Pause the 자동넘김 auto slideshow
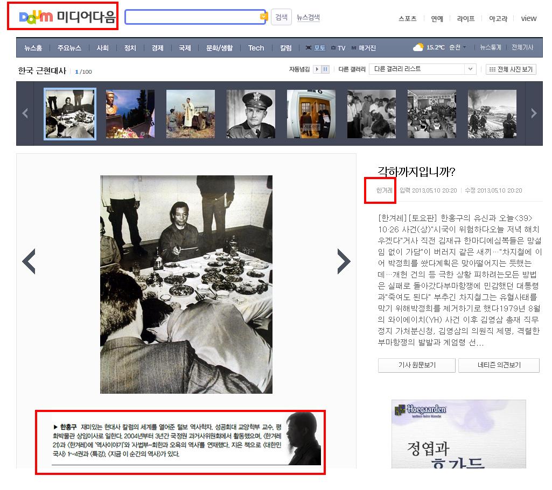Image resolution: width=552 pixels, height=490 pixels. point(325,69)
